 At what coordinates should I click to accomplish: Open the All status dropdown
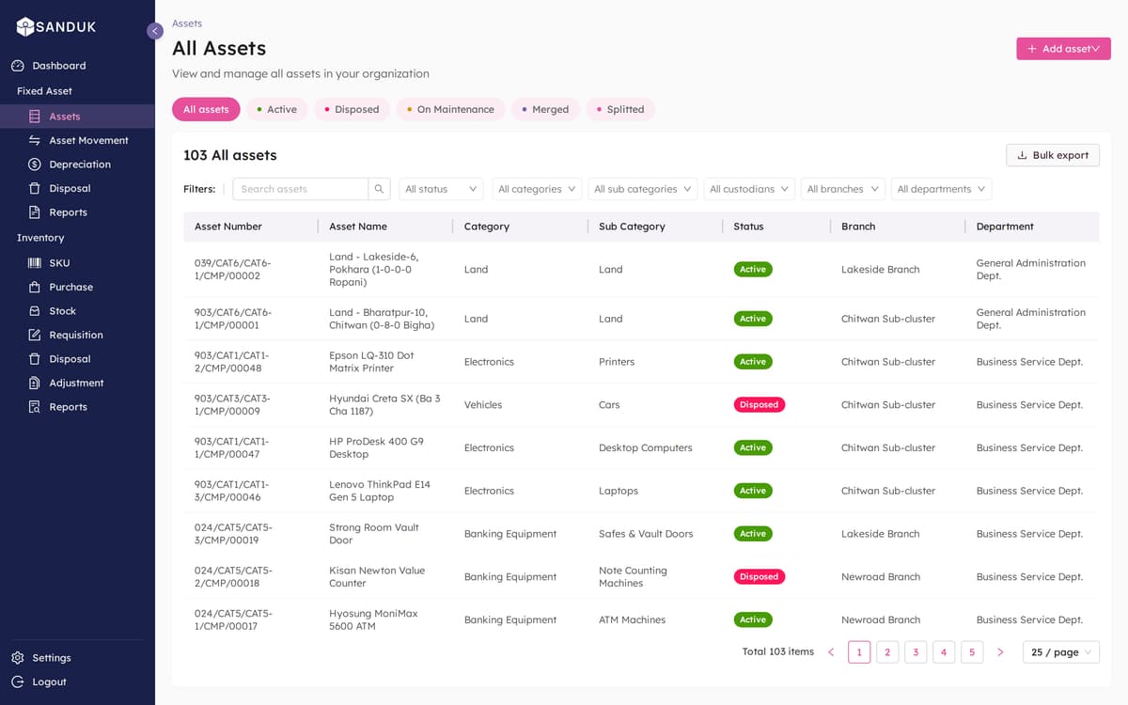[x=441, y=189]
